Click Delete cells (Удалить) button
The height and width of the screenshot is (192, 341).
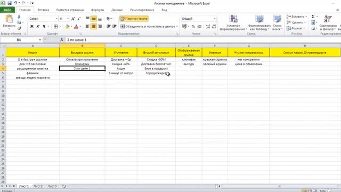(296, 22)
